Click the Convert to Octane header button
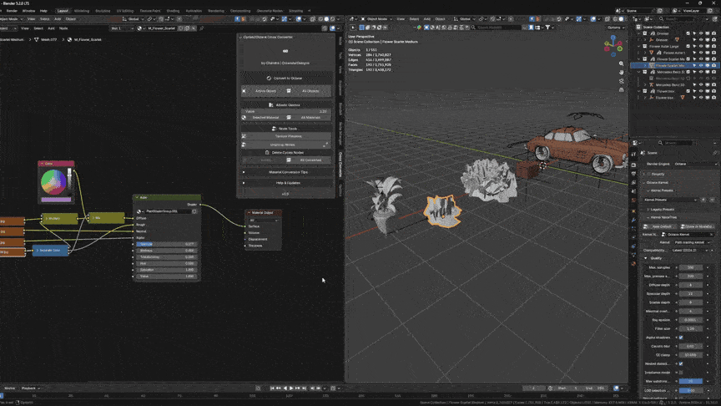This screenshot has width=721, height=406. [x=285, y=79]
